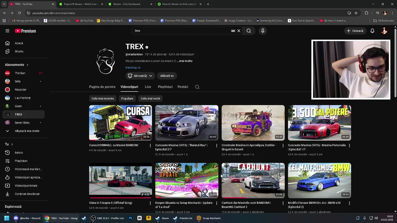The height and width of the screenshot is (223, 397).
Task: Open the account avatar menu
Action: pos(384,31)
